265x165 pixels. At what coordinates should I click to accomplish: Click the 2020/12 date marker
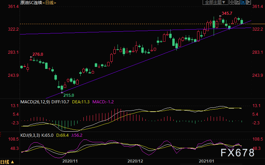135,161
